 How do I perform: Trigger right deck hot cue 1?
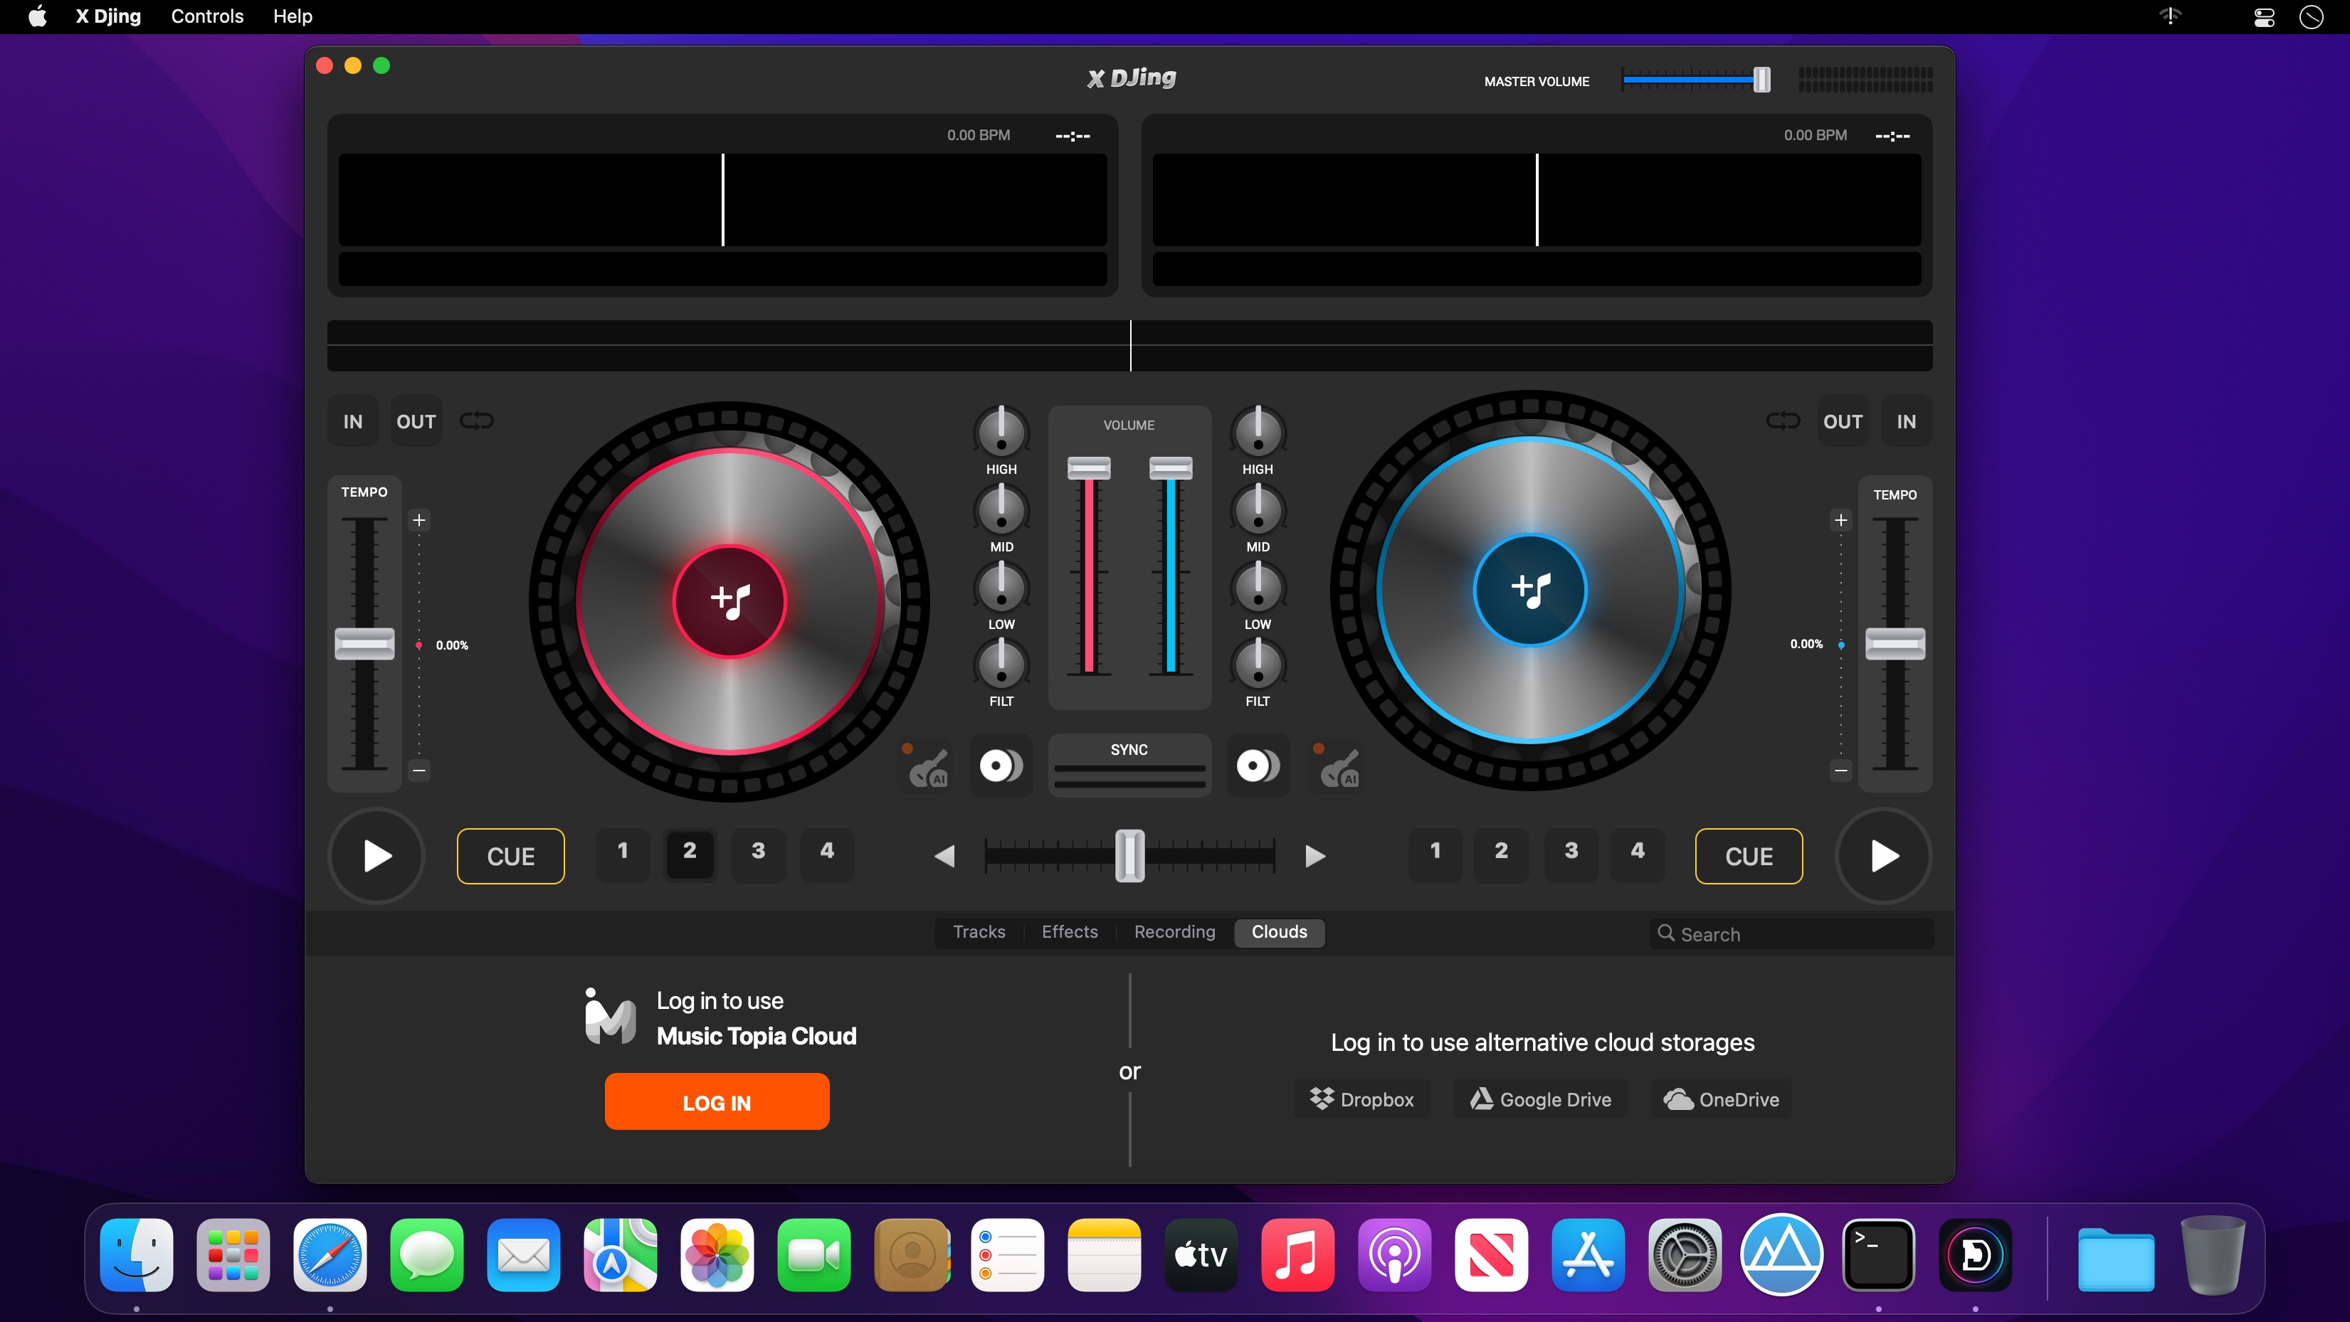pos(1435,855)
